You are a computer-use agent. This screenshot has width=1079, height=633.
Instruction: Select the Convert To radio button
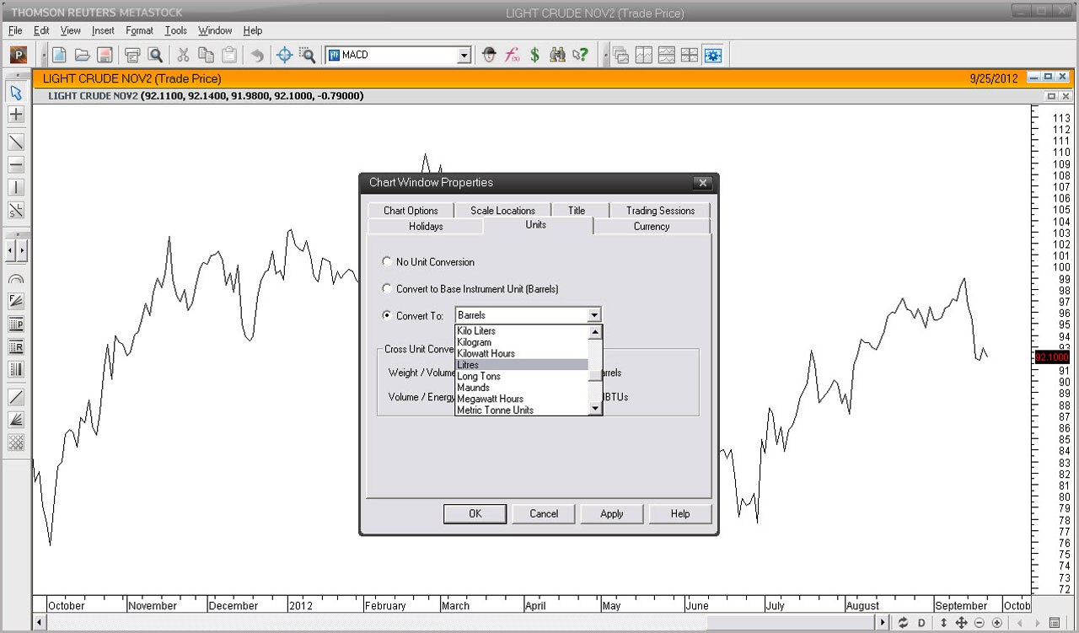pyautogui.click(x=387, y=316)
